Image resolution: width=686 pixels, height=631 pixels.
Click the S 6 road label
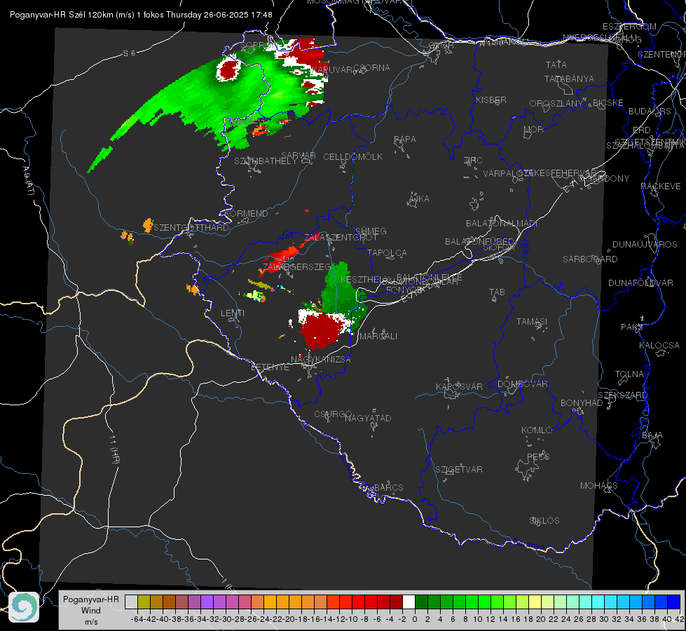[x=130, y=53]
